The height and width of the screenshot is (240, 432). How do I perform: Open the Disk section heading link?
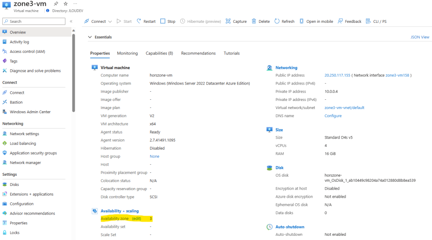[279, 167]
